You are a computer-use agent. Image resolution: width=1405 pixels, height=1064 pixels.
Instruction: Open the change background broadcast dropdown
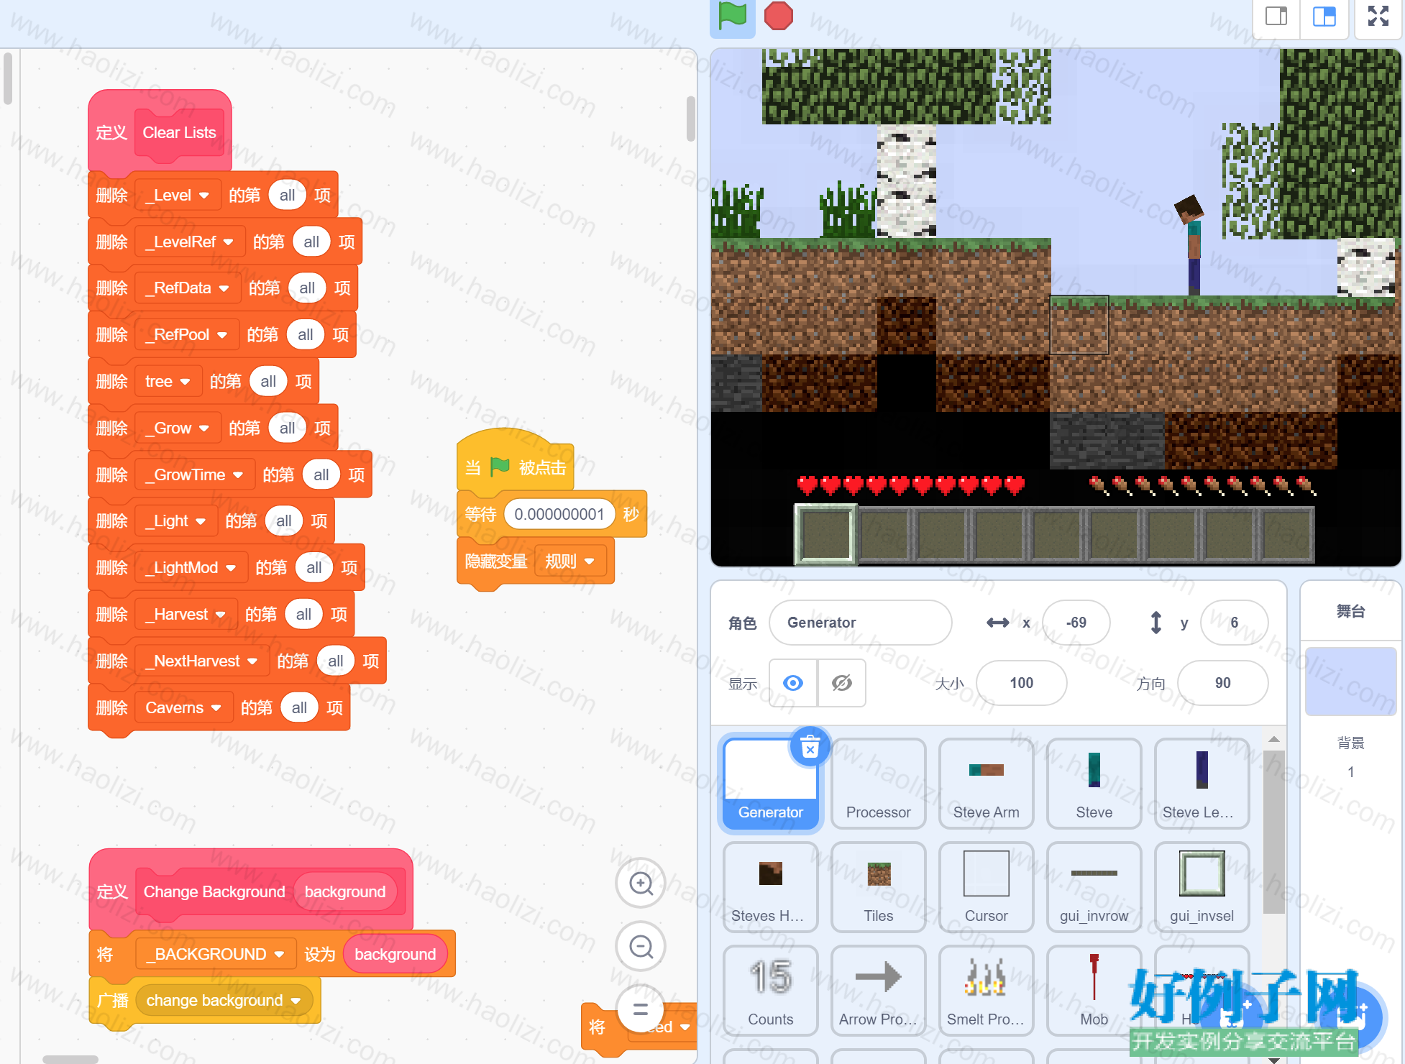[224, 1001]
